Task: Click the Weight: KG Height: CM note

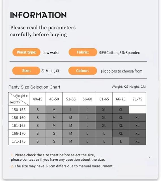Action: 128,87
